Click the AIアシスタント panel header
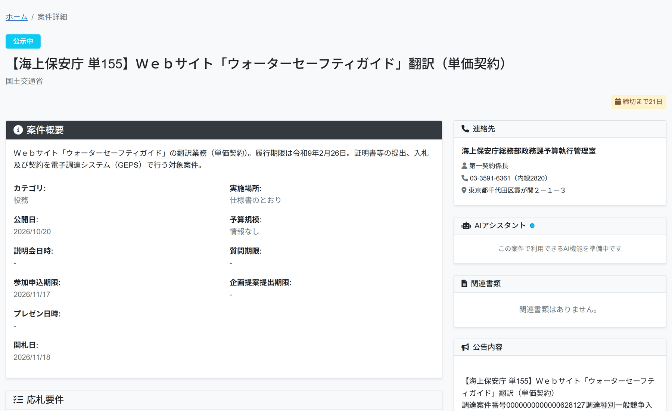The image size is (672, 411). point(560,226)
